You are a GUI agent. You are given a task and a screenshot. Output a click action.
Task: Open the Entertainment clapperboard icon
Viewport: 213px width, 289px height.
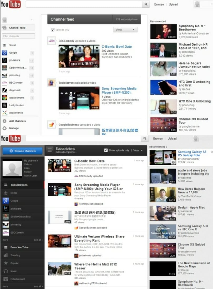coord(6,279)
